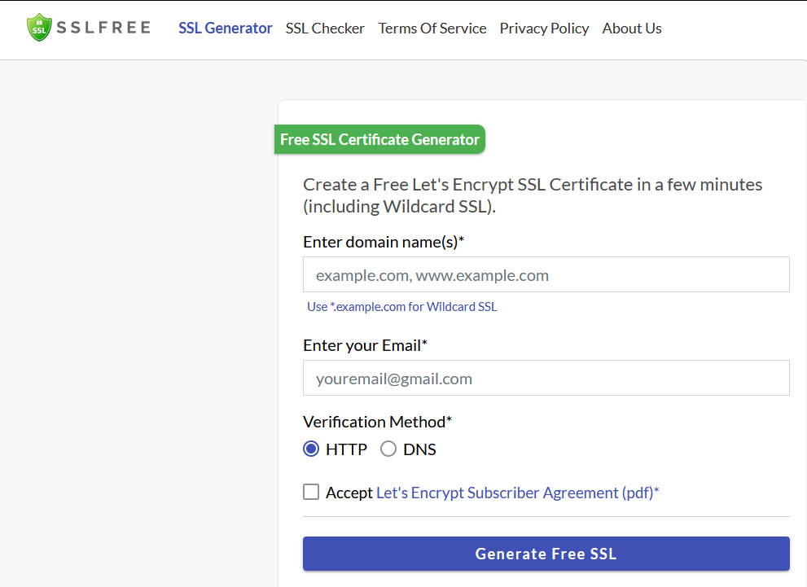Choose the DNS verification radio button
This screenshot has height=587, width=807.
coord(388,449)
